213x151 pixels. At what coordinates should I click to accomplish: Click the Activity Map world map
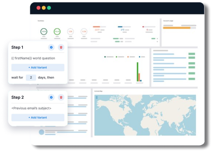[x=144, y=115]
